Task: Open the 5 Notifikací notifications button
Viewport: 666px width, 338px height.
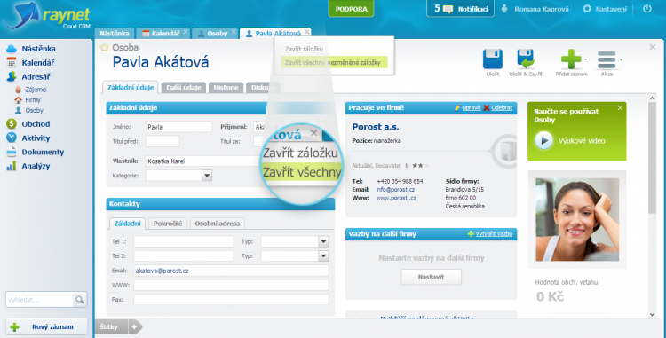Action: (x=460, y=9)
